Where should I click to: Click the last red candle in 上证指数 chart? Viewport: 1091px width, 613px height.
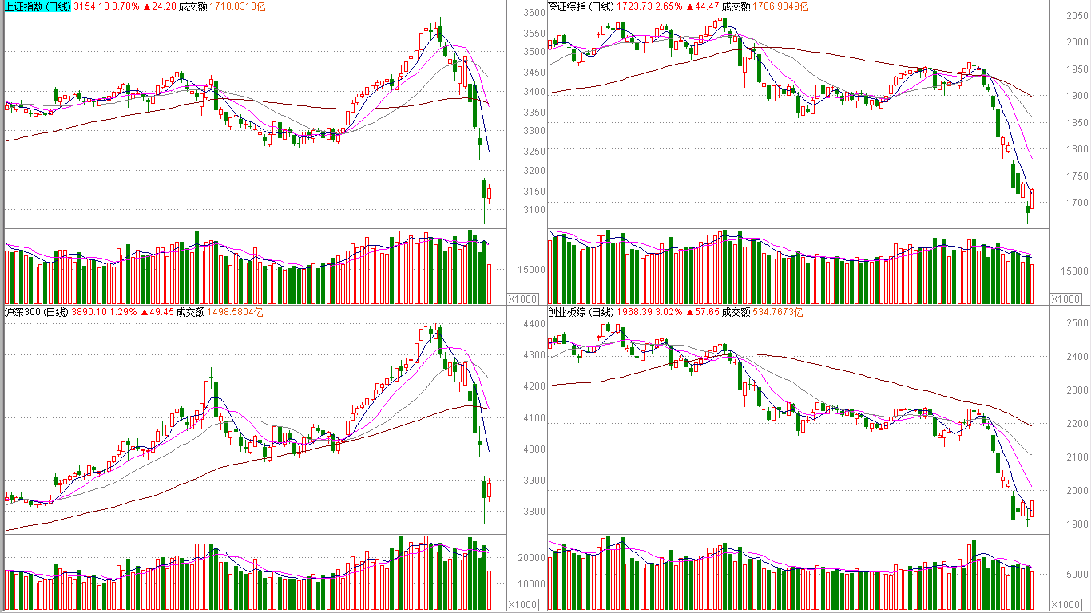[x=489, y=193]
